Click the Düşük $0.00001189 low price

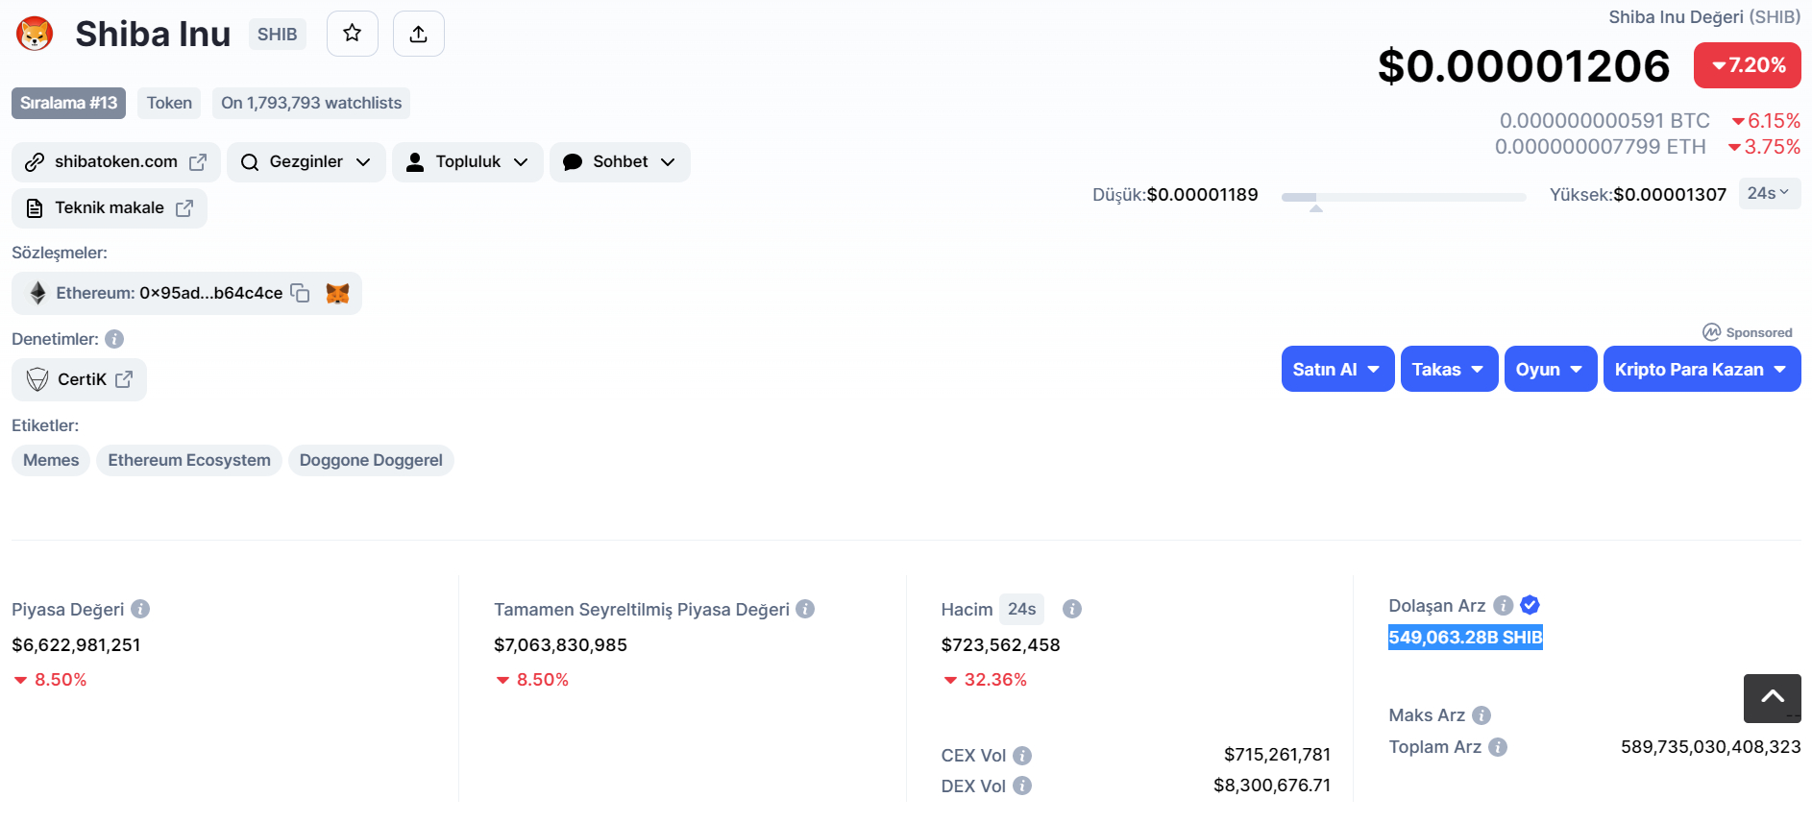(1175, 195)
